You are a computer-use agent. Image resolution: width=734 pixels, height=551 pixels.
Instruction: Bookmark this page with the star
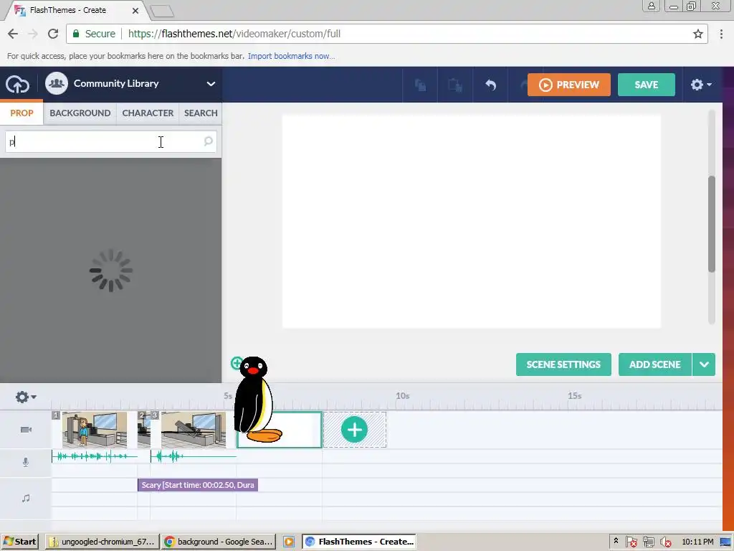coord(697,34)
